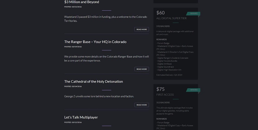Click Read More under the $3 Million post

click(x=141, y=29)
